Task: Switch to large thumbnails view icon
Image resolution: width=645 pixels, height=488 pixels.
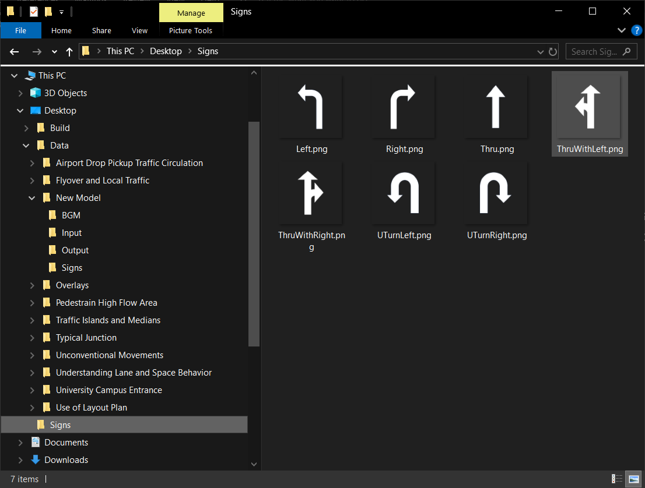Action: [x=633, y=479]
